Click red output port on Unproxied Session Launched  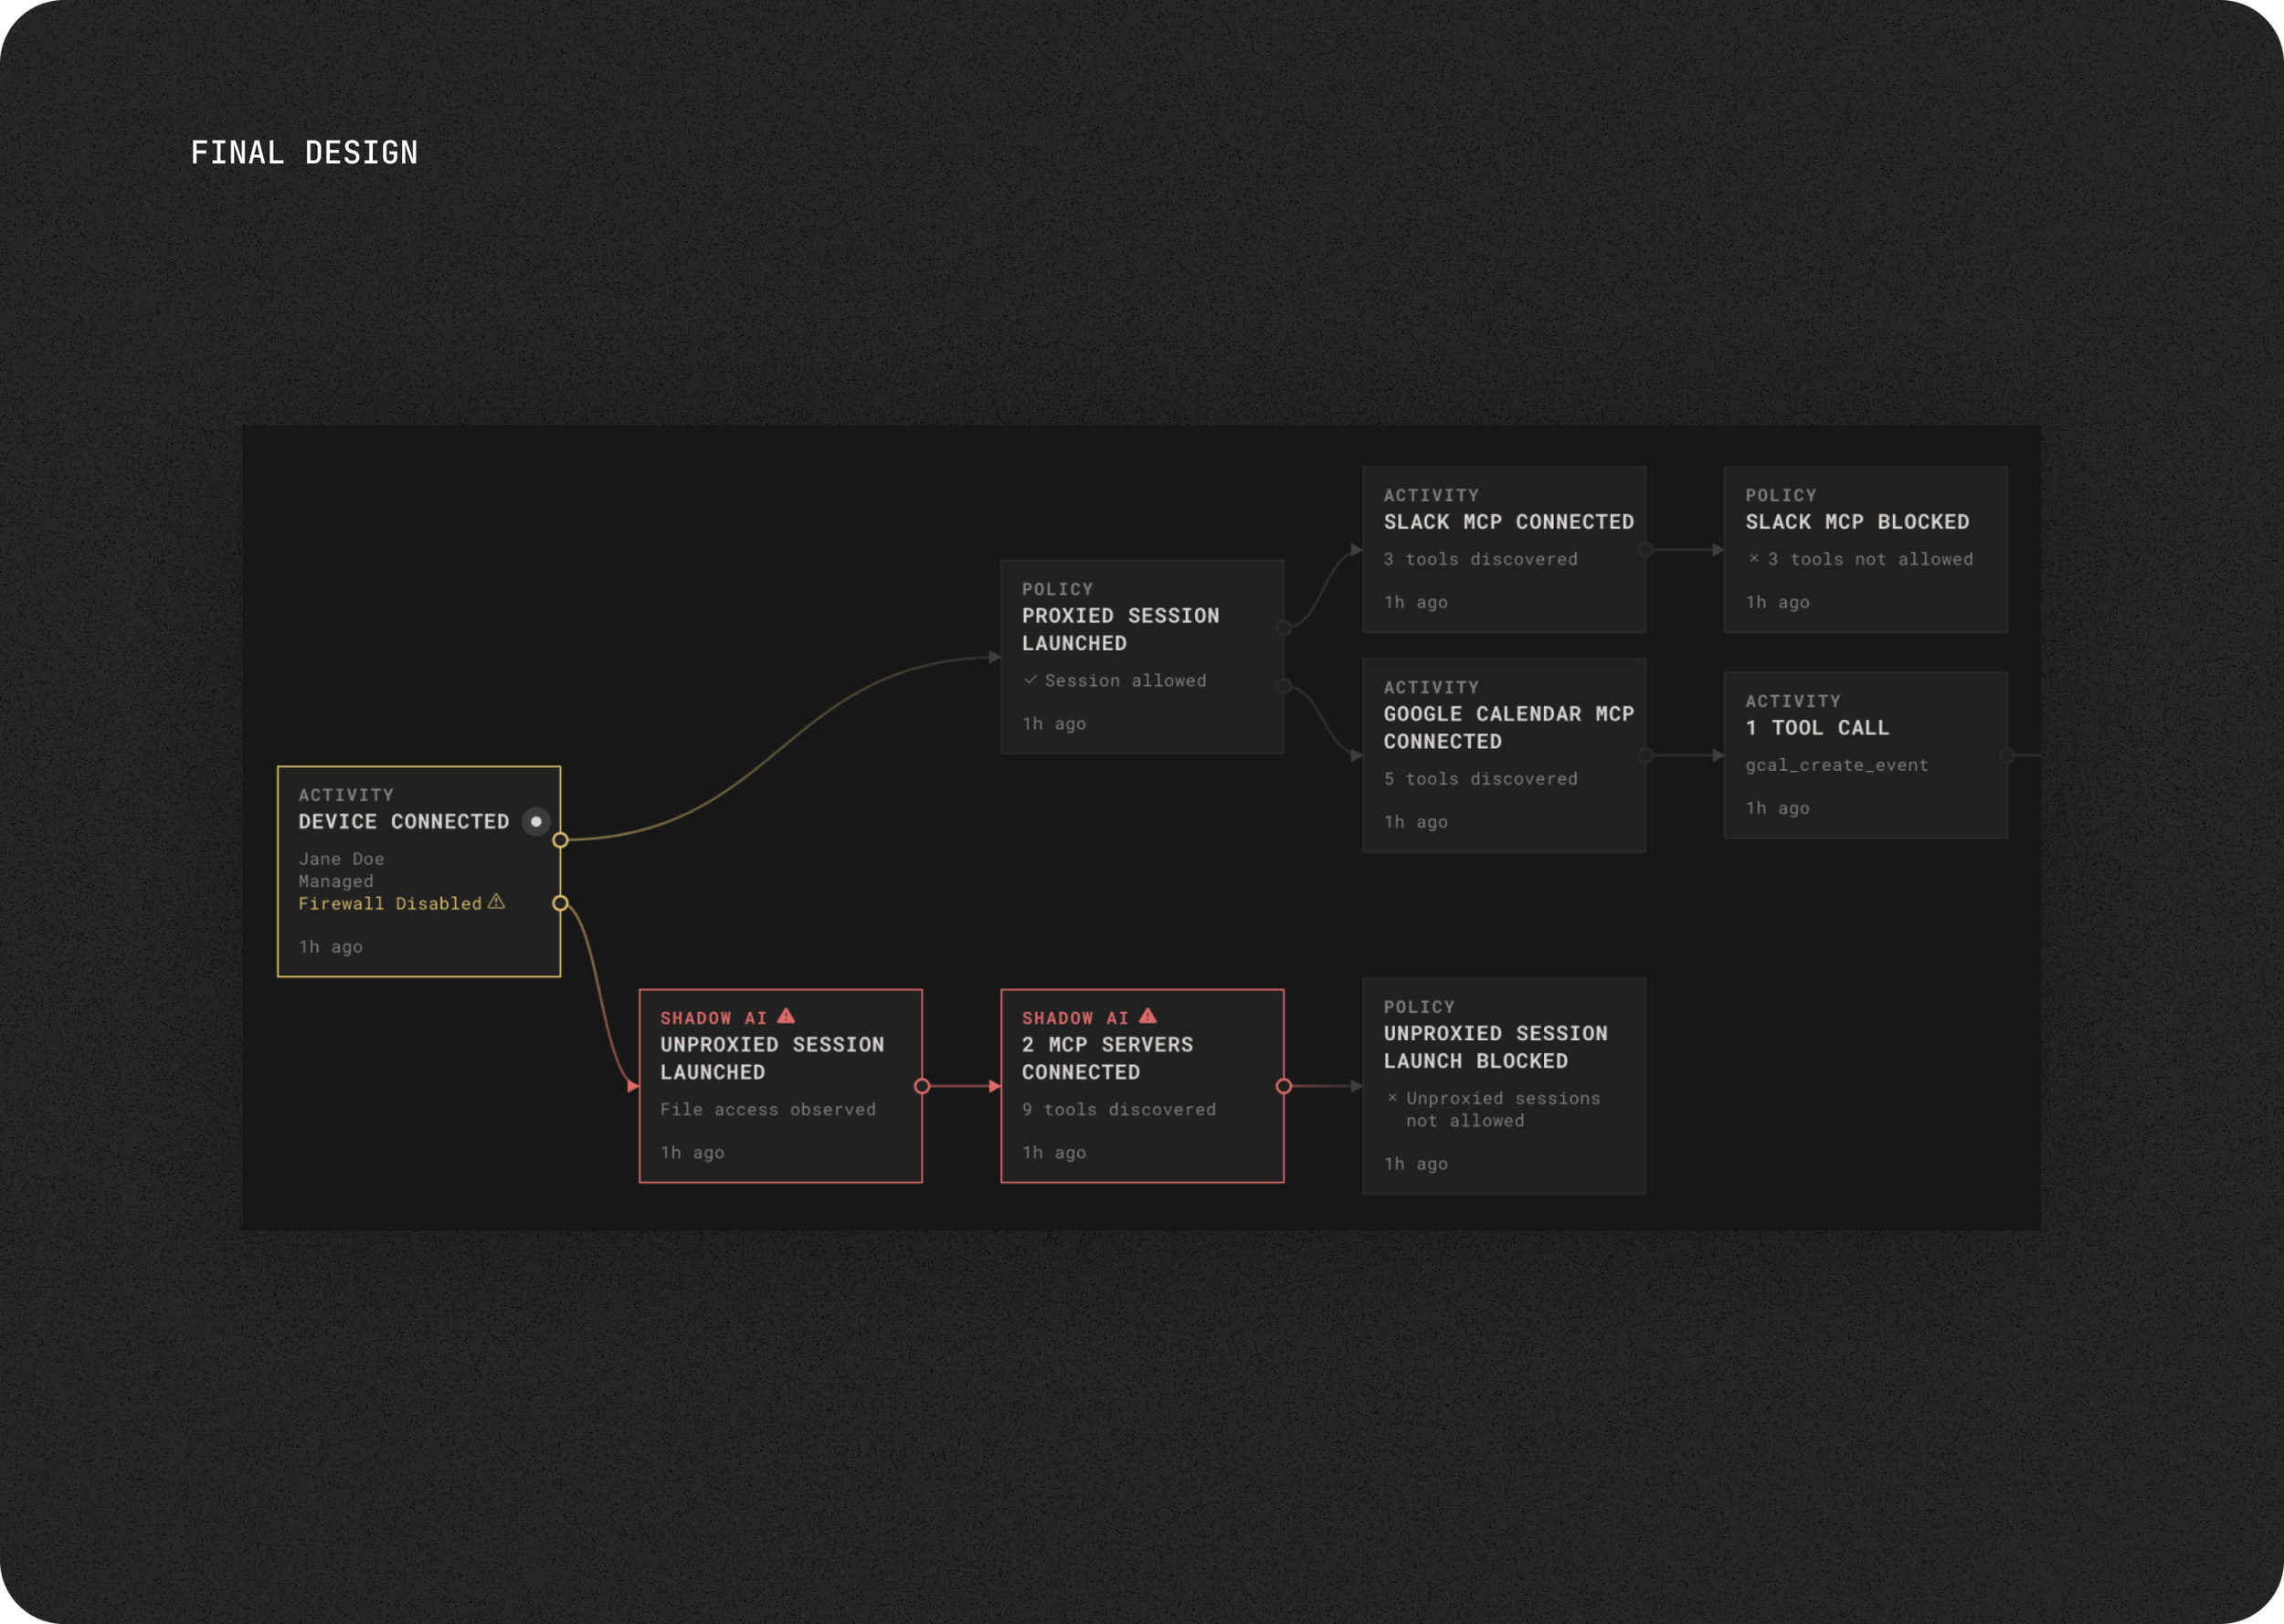pyautogui.click(x=922, y=1086)
